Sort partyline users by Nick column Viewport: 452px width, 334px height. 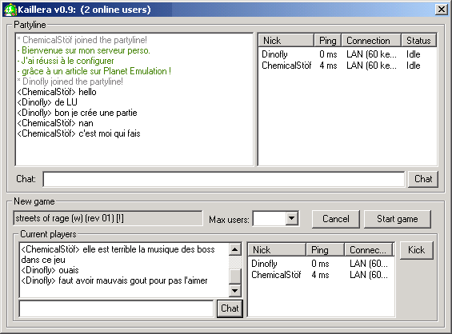[286, 41]
